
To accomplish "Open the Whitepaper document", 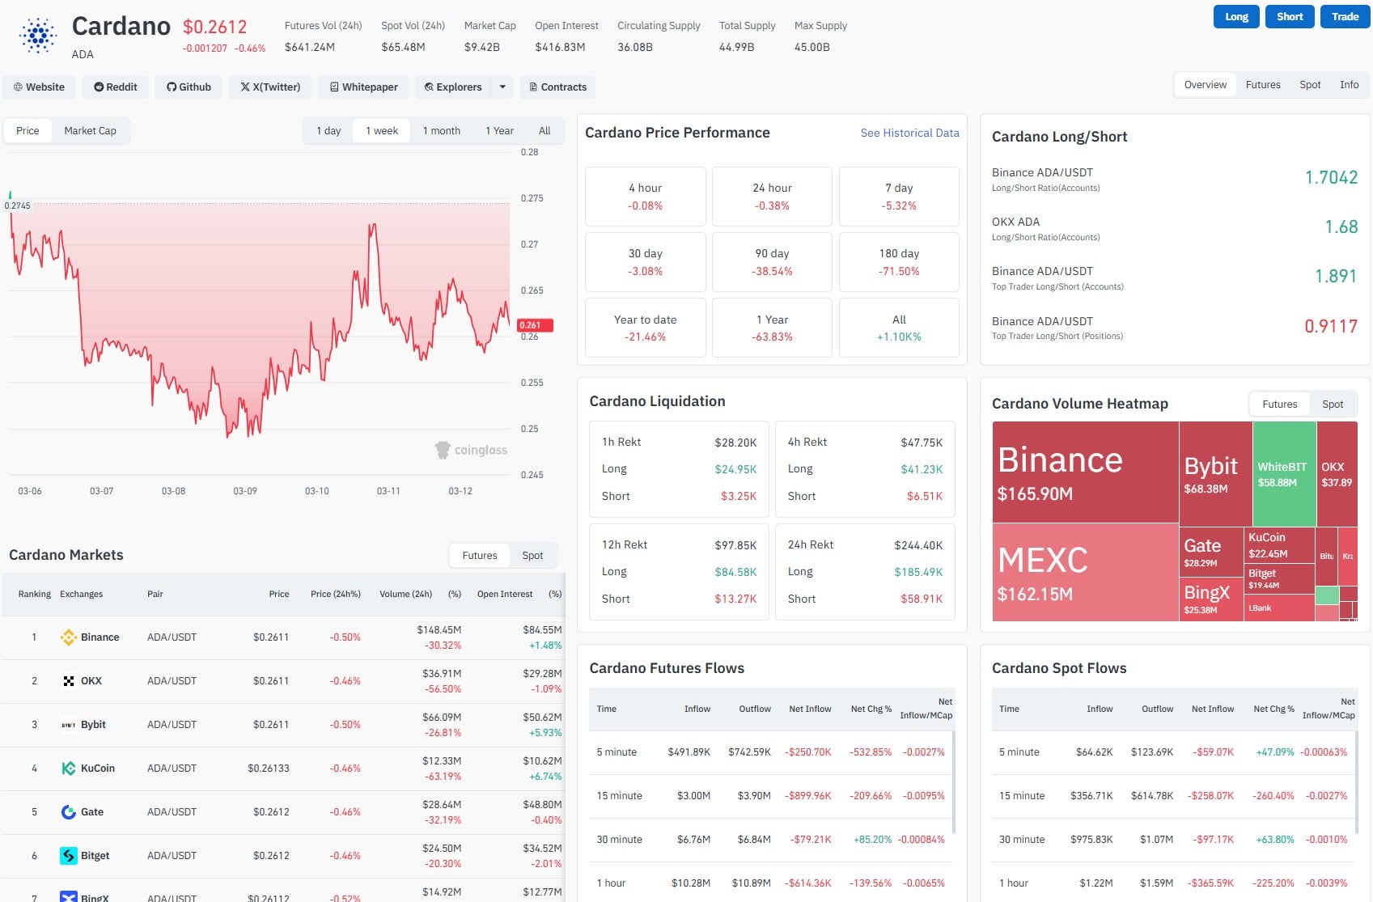I will pyautogui.click(x=362, y=87).
